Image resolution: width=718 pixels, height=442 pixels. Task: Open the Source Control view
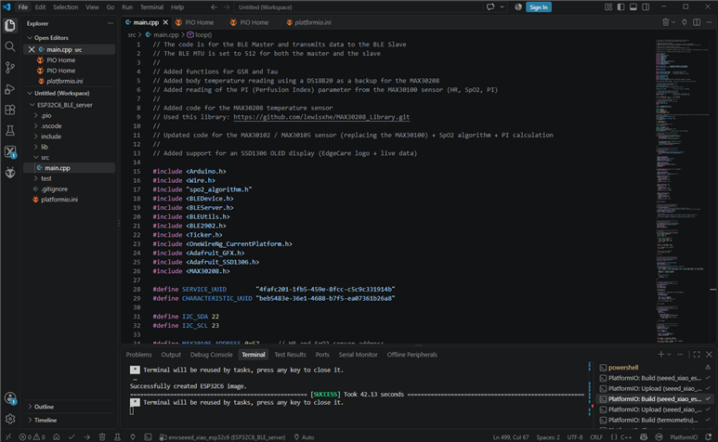(x=10, y=68)
